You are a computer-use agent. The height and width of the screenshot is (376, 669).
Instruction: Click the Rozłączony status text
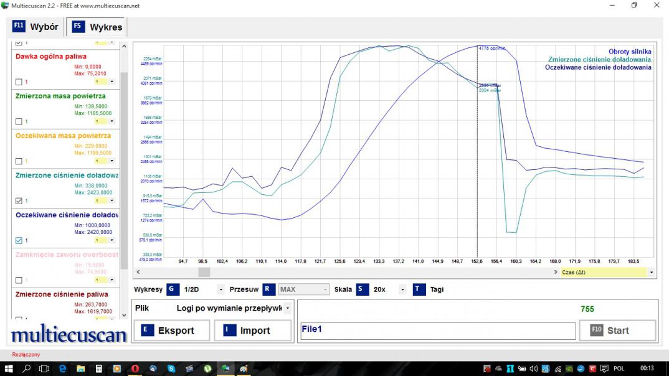click(26, 354)
